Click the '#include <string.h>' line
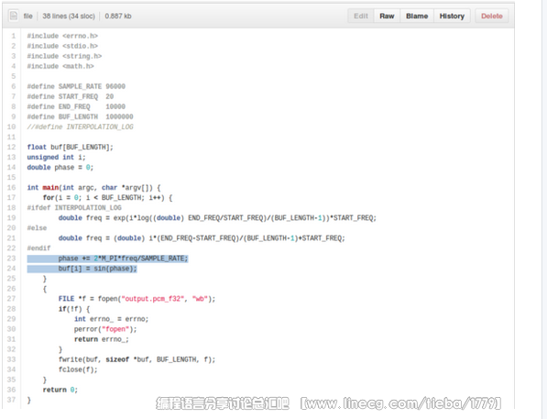The image size is (547, 419). coord(64,56)
